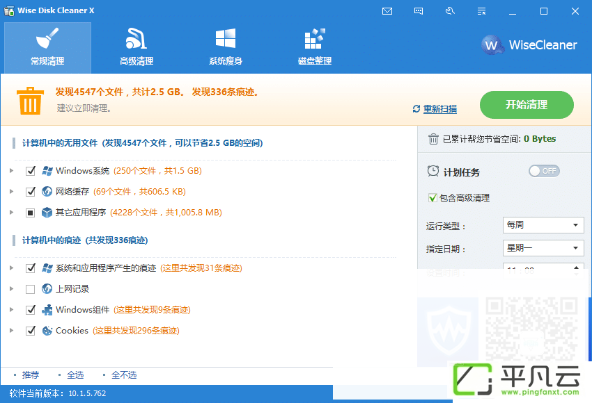Viewport: 592px width, 403px height.
Task: Click the chat message icon in title bar
Action: [x=419, y=11]
